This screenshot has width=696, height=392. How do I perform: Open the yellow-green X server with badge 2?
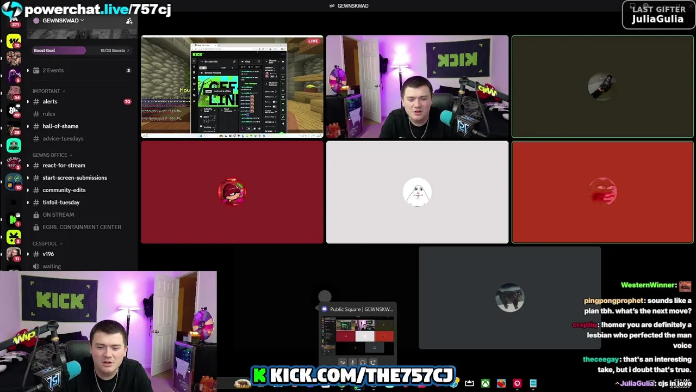(x=14, y=237)
